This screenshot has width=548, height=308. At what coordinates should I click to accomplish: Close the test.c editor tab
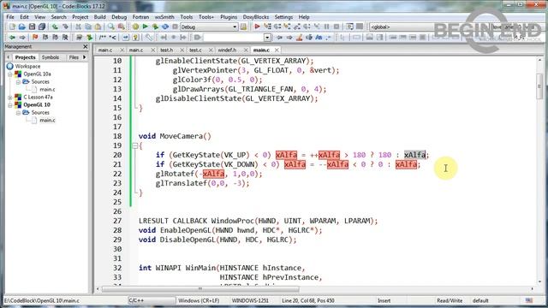211,50
